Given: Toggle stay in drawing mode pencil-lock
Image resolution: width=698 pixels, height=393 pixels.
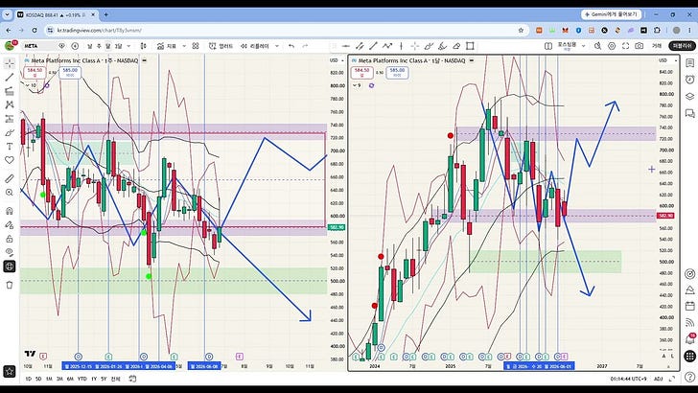Looking at the screenshot, I should coord(10,224).
